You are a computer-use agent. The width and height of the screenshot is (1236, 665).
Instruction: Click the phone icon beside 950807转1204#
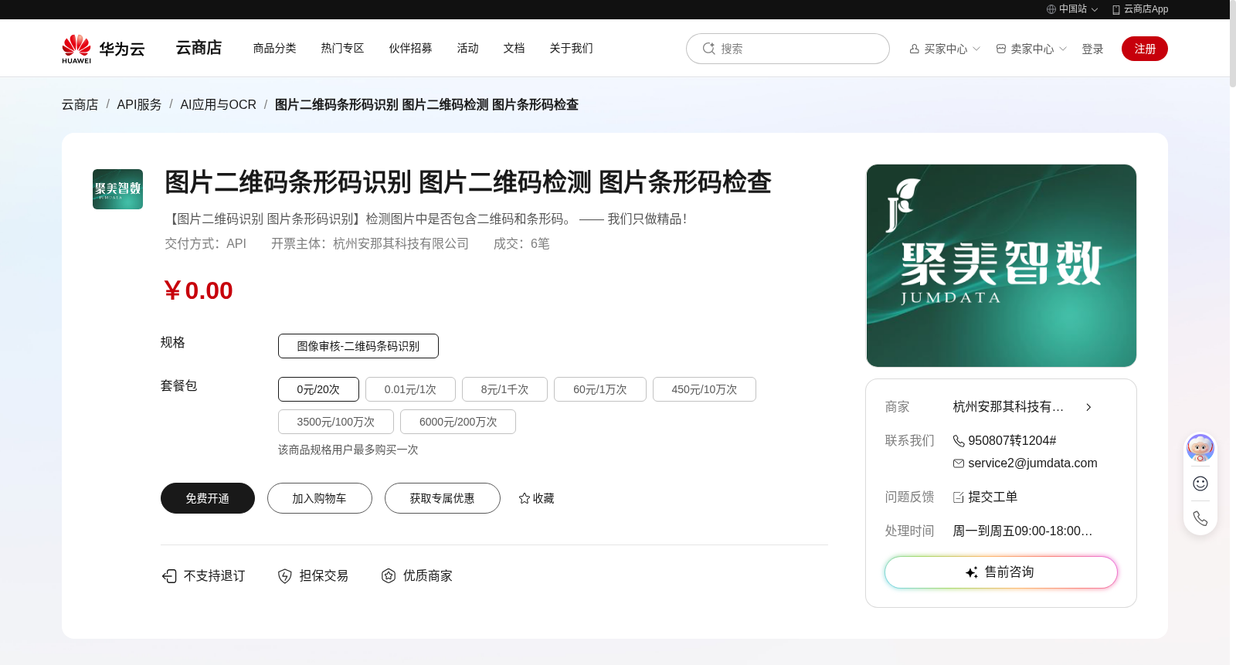click(959, 441)
